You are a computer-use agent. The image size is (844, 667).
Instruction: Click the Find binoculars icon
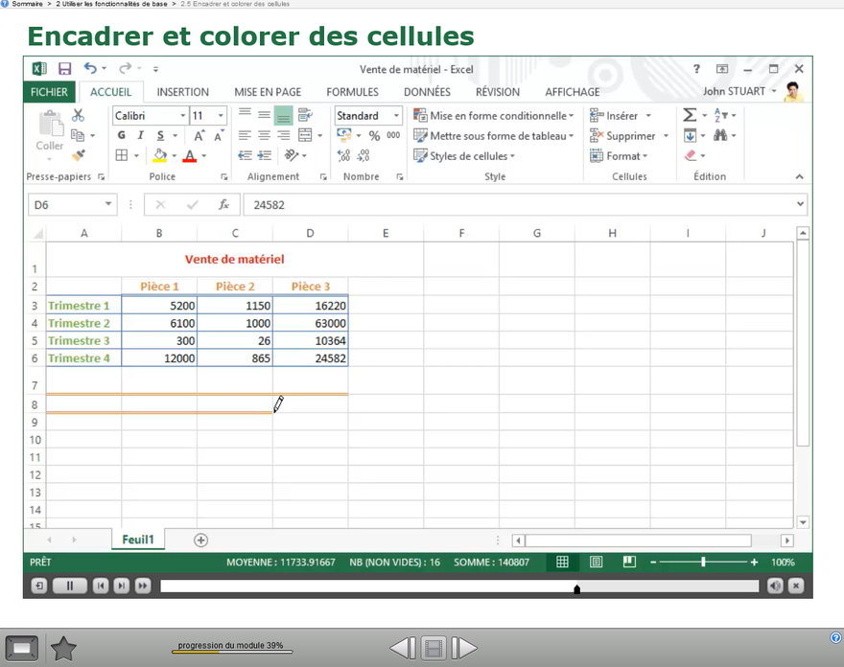[x=720, y=136]
